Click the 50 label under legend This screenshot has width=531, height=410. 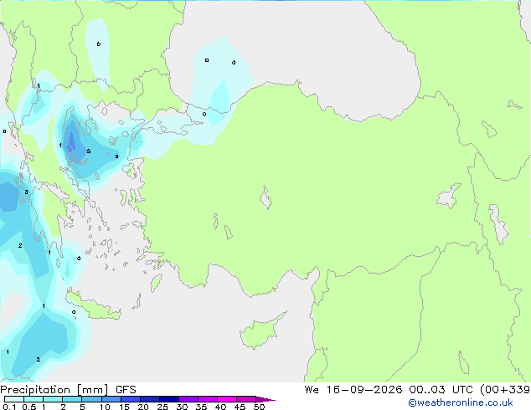pos(259,407)
